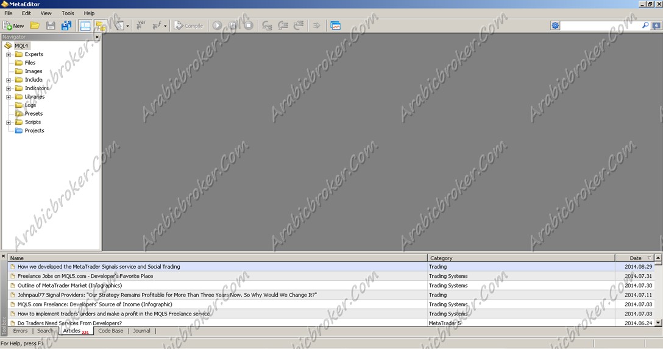
Task: Open article 'How to implement traders' orders'
Action: (x=113, y=314)
